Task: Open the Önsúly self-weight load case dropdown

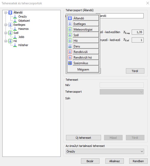Action: point(105,151)
